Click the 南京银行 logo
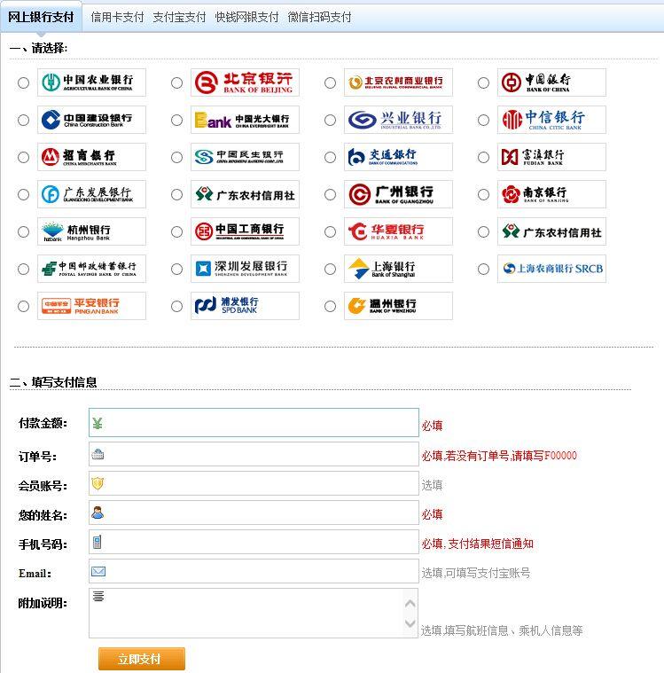Screen dimensions: 664x673 [x=551, y=194]
